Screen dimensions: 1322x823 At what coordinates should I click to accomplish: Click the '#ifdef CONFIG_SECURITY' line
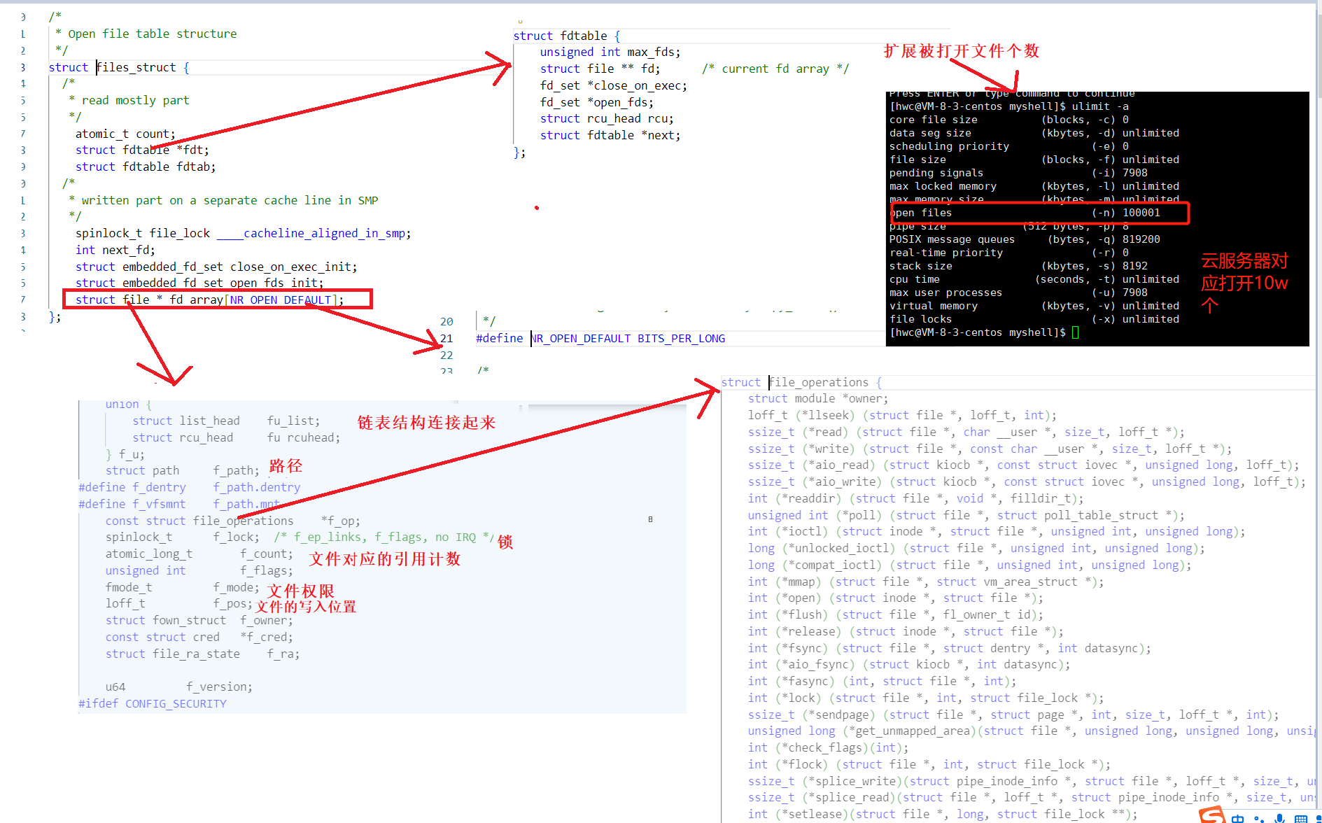(x=153, y=703)
